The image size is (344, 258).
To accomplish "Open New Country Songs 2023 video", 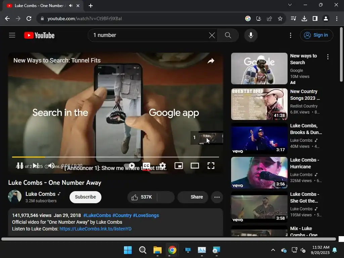I will [259, 104].
